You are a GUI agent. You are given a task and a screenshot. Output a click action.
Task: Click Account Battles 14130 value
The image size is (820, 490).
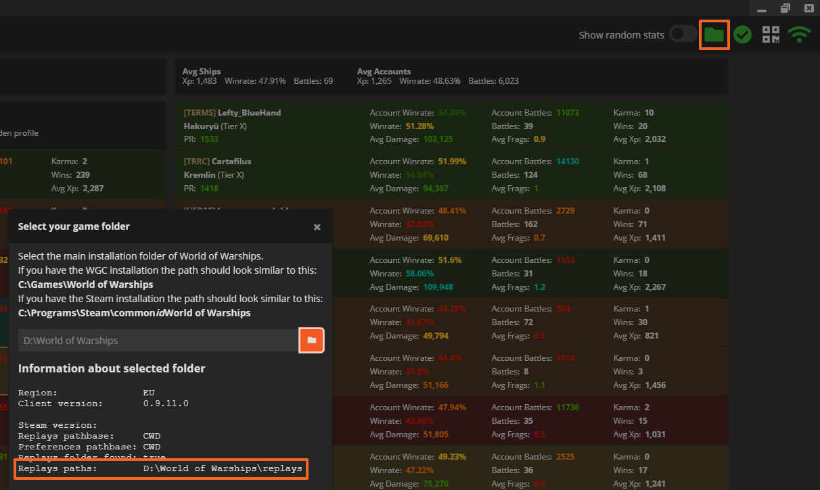[568, 162]
